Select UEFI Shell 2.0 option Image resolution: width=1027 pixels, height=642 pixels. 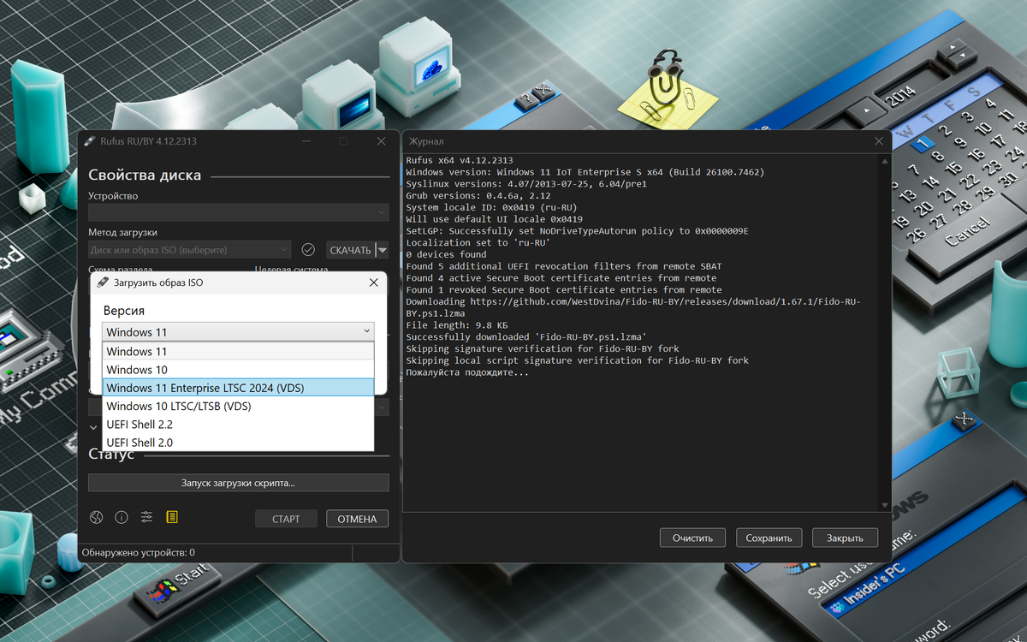click(238, 442)
